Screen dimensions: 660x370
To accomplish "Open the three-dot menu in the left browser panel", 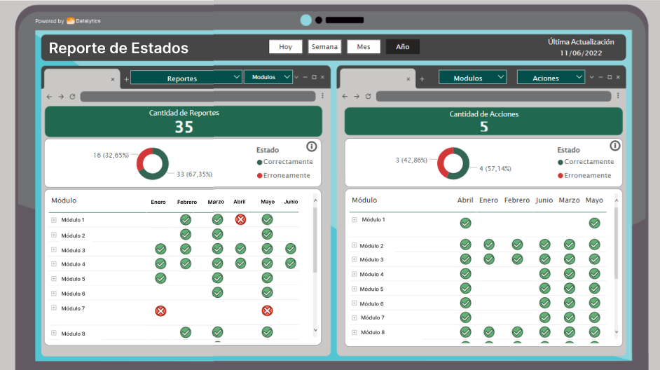I will [x=322, y=96].
